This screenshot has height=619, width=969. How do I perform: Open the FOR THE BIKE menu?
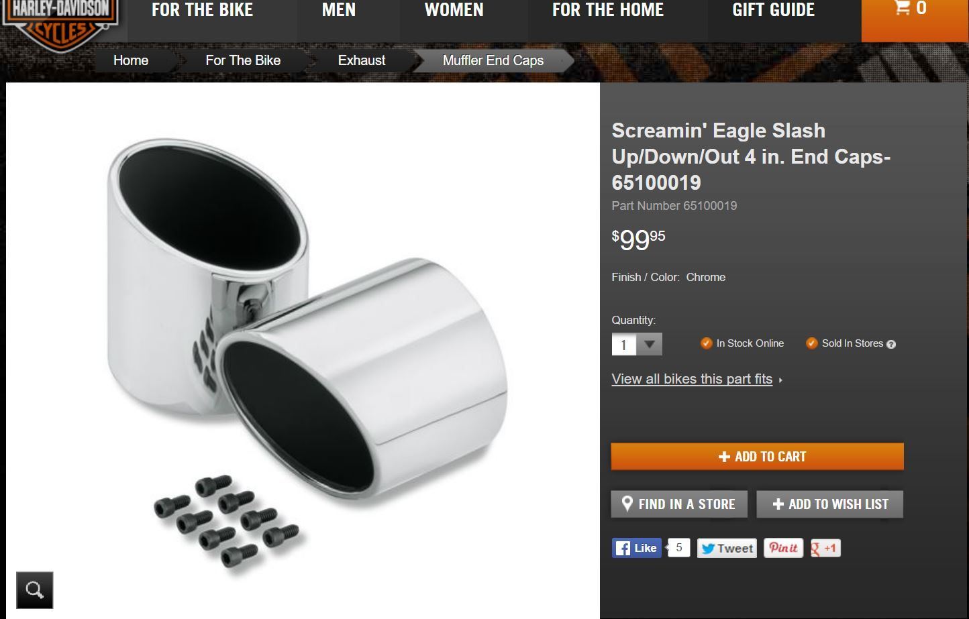(x=203, y=10)
